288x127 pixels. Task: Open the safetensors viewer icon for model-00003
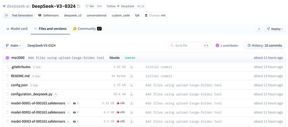[76, 122]
